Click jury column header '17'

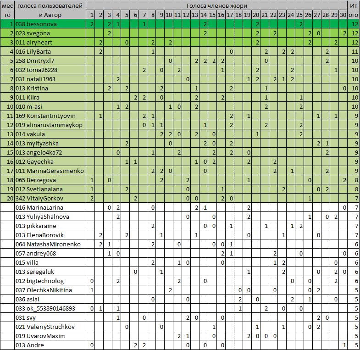tap(230, 15)
